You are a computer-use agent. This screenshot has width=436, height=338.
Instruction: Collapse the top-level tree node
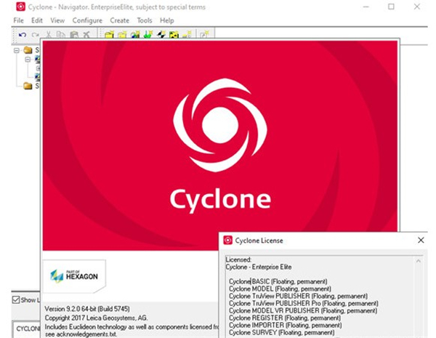click(17, 51)
